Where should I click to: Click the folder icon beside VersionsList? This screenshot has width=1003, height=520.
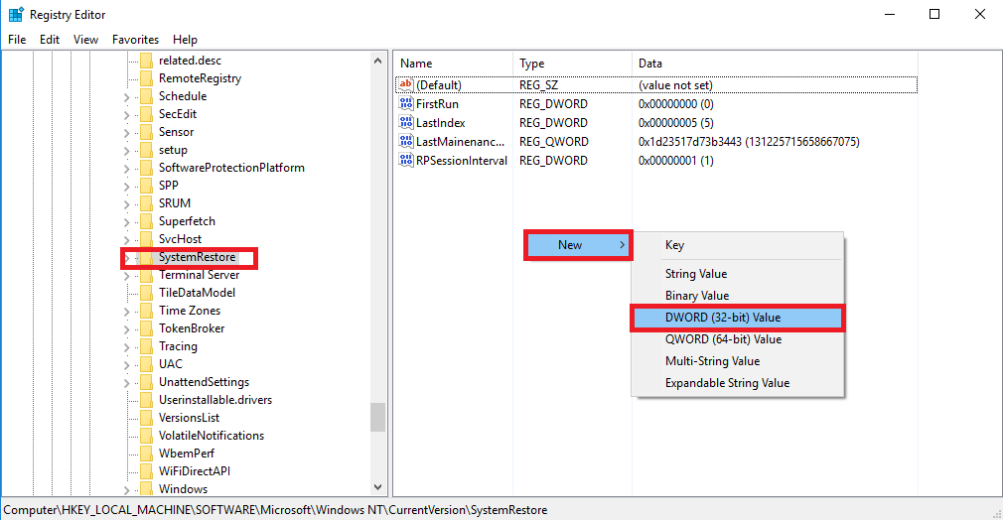tap(147, 417)
